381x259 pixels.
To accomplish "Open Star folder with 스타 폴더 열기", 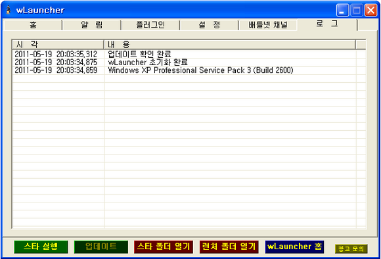I will [x=164, y=247].
